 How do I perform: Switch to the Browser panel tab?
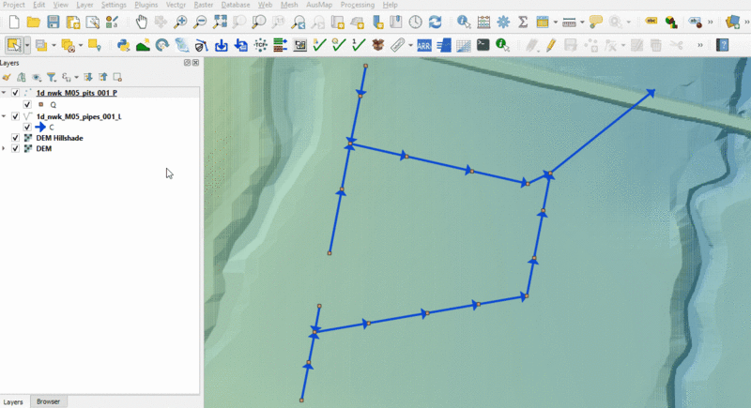[48, 401]
